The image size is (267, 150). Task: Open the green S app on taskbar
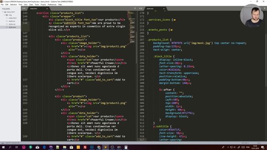(x=30, y=147)
